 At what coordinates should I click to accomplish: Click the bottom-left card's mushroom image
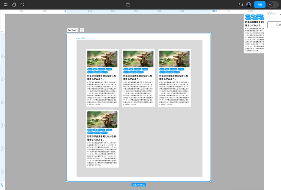[x=102, y=119]
